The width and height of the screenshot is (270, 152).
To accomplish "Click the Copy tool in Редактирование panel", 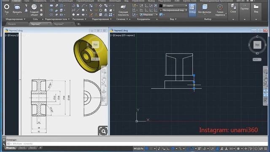I will tap(106, 5).
